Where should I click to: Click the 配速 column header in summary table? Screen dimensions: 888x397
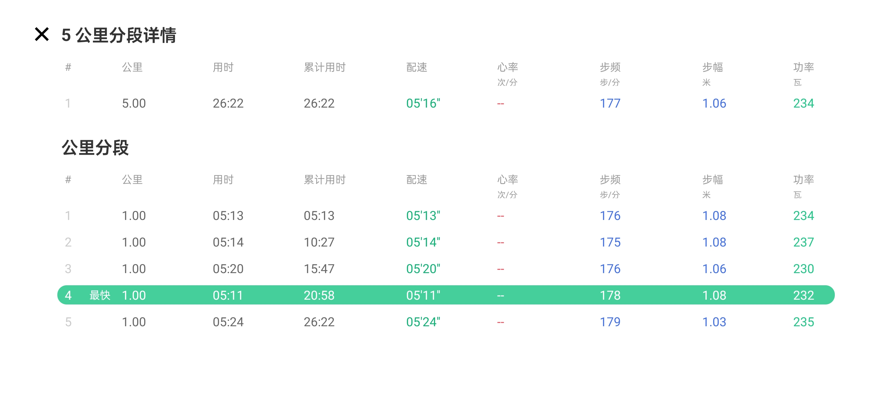coord(416,67)
